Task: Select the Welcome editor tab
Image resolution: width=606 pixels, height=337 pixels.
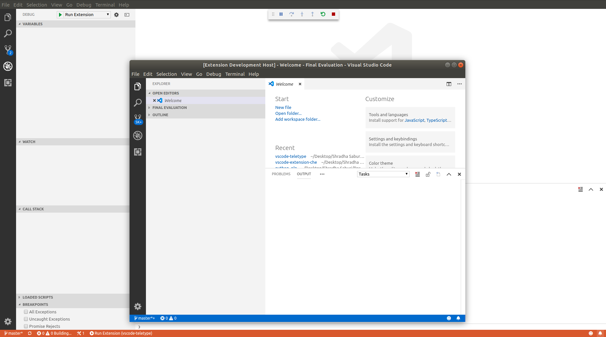Action: click(285, 84)
